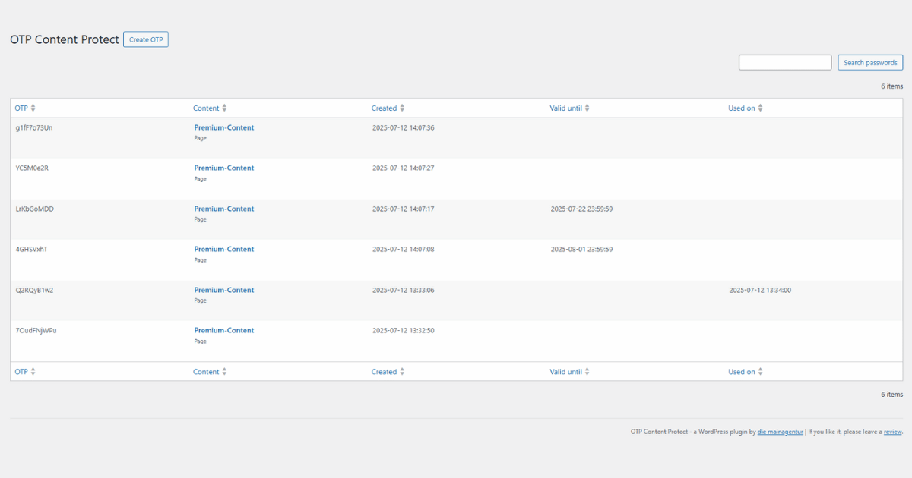Click sort arrows beside top Valid until header
This screenshot has height=478, width=912.
click(587, 108)
